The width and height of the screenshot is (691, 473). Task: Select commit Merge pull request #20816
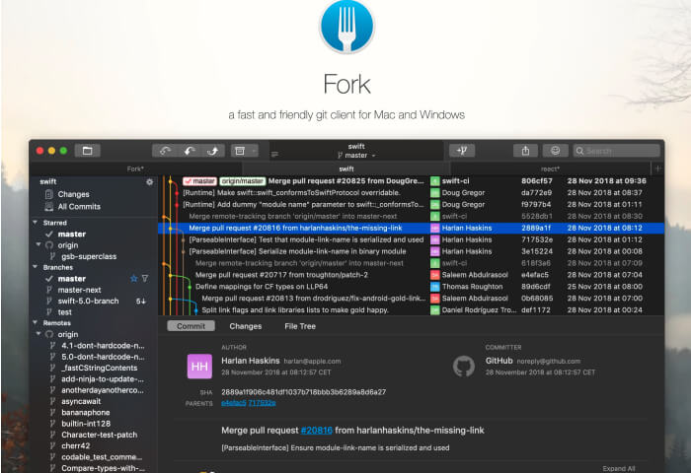click(x=411, y=228)
